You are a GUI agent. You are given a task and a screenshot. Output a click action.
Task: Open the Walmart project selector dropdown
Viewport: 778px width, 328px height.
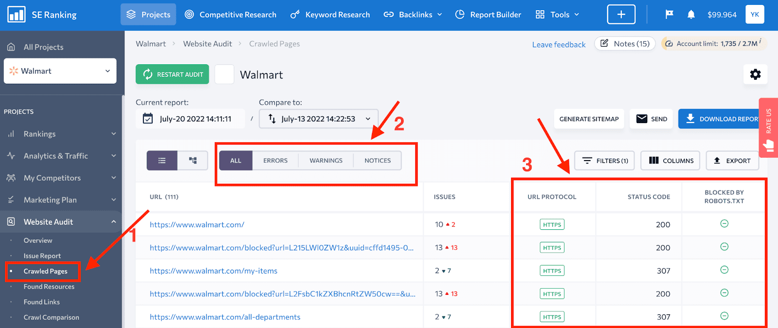60,71
